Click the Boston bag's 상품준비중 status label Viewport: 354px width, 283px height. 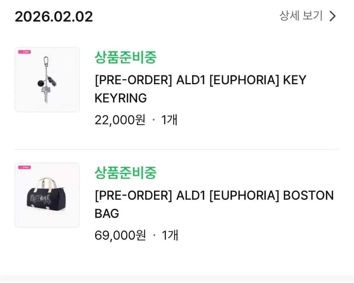(125, 173)
